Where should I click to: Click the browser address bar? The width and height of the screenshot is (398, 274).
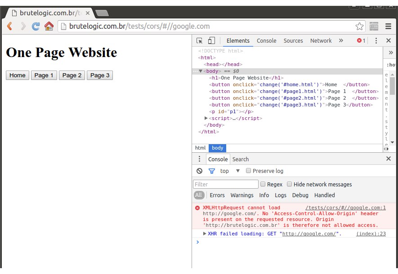tap(211, 26)
